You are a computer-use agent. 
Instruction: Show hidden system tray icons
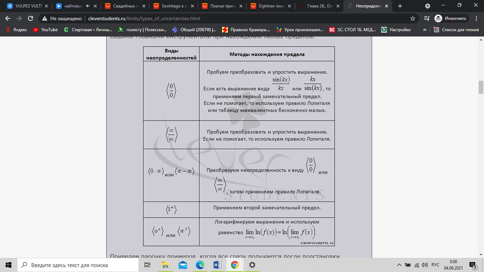click(399, 265)
